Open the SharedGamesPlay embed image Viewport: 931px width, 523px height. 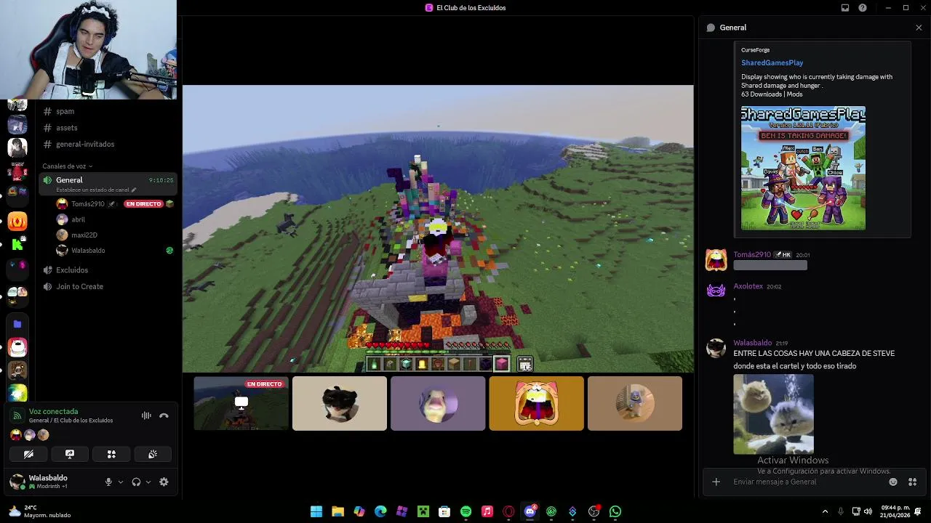tap(803, 169)
